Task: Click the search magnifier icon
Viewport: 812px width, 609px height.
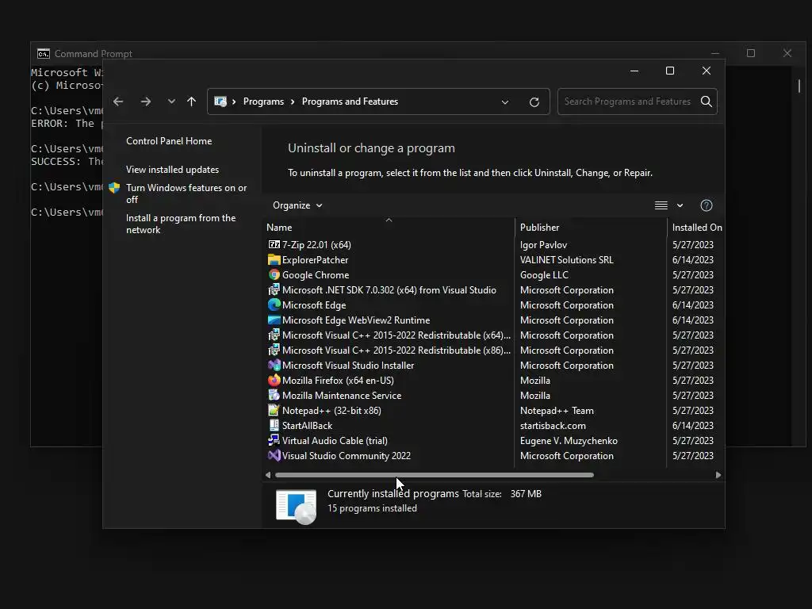Action: pyautogui.click(x=707, y=101)
